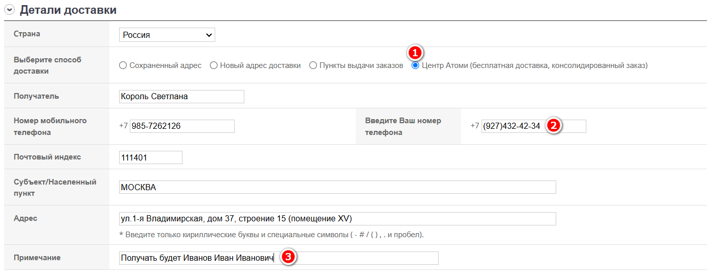This screenshot has width=708, height=274.
Task: Pick the Центр Атоми delivery option
Action: pyautogui.click(x=416, y=65)
